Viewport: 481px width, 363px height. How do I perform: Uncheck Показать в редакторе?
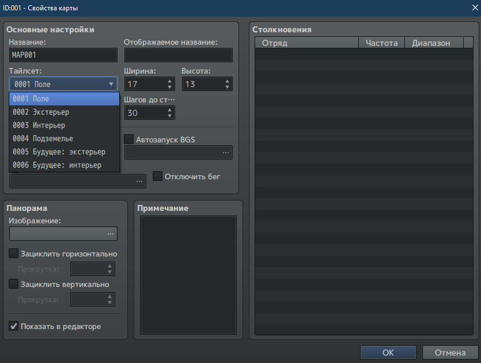(x=13, y=326)
